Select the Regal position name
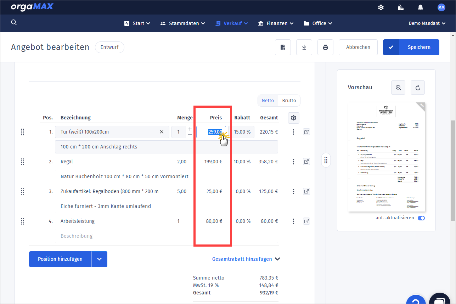This screenshot has height=304, width=456. click(67, 162)
